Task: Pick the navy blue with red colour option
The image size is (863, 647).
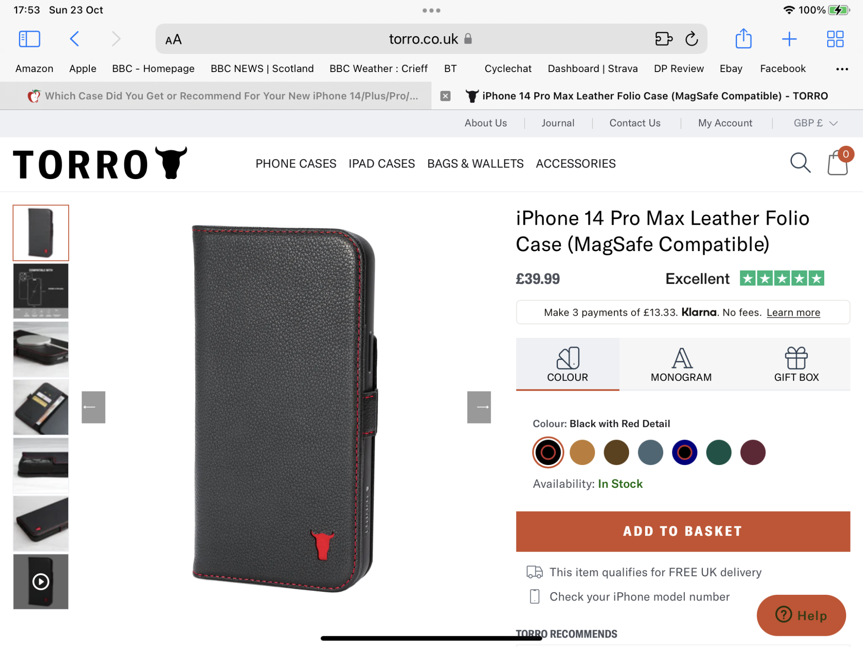Action: (684, 452)
